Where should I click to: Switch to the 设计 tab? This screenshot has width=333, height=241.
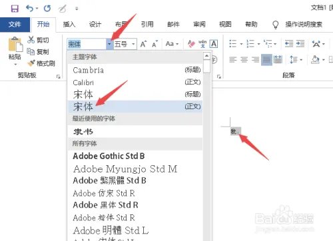tap(95, 25)
